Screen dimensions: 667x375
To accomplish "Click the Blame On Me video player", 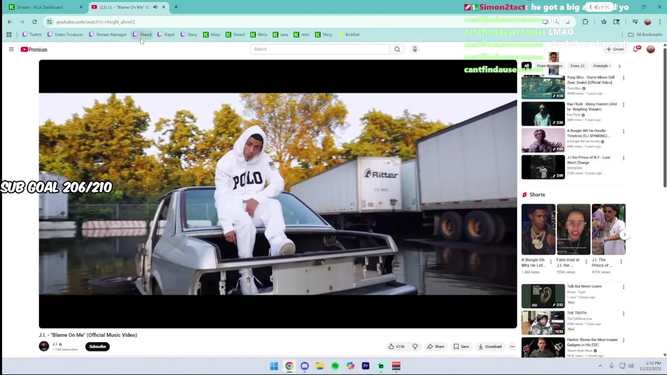I will pyautogui.click(x=278, y=194).
